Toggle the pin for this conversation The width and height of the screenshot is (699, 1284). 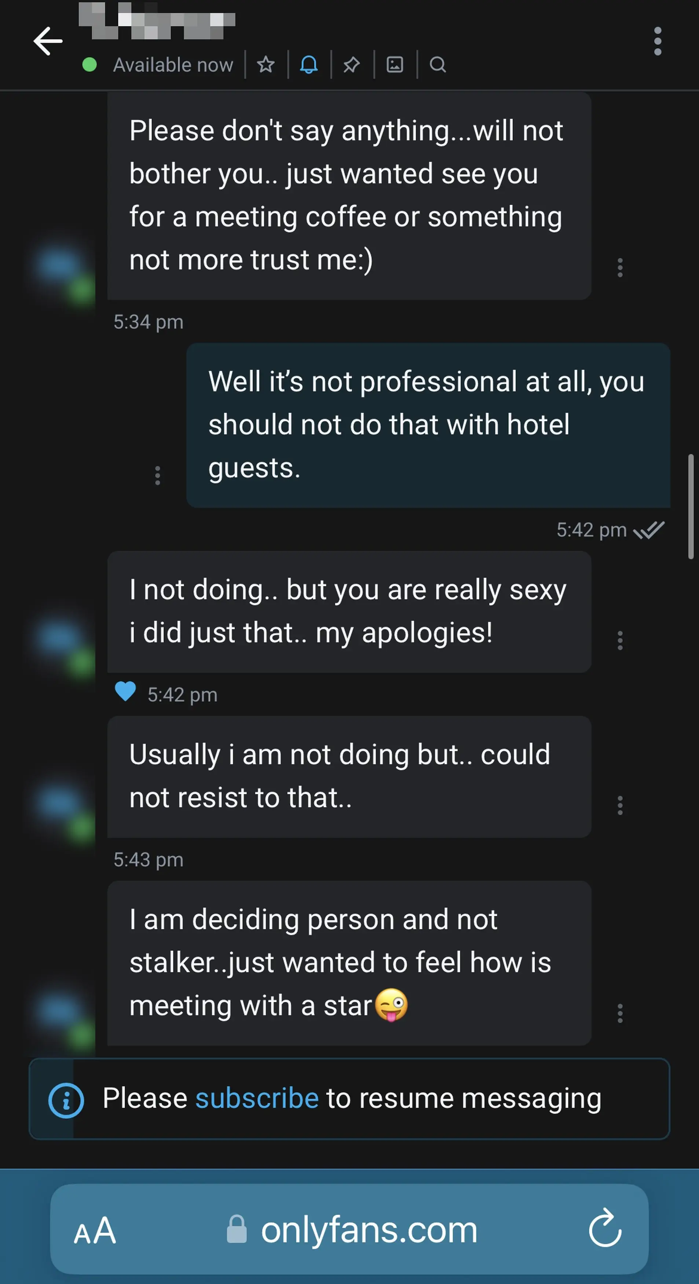coord(351,64)
